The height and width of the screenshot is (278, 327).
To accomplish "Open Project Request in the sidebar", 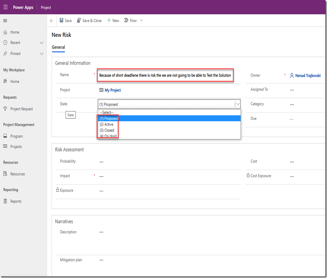I will [x=21, y=109].
